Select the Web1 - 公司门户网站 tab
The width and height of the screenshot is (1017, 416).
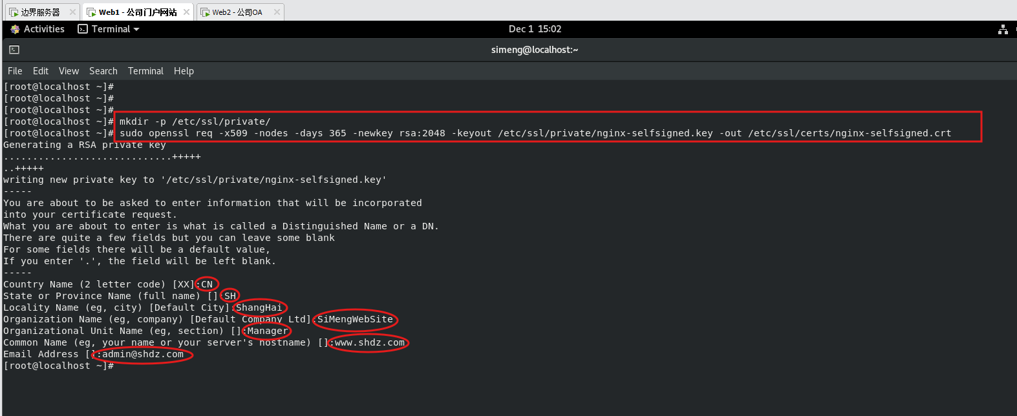click(x=137, y=12)
